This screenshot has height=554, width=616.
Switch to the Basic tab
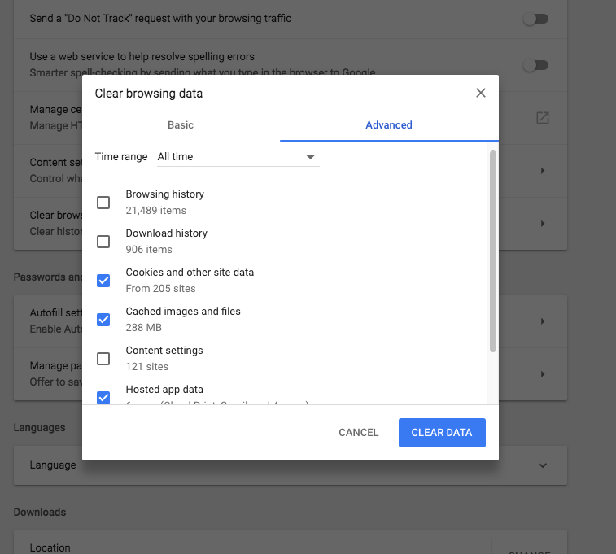click(x=181, y=125)
